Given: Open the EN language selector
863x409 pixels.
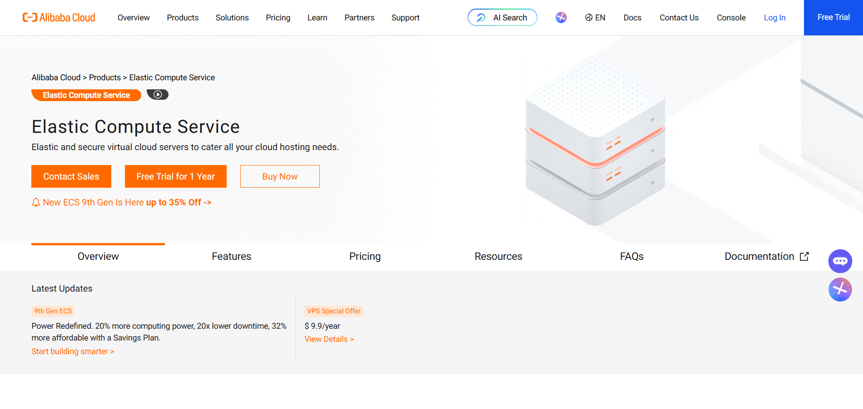Looking at the screenshot, I should [595, 18].
